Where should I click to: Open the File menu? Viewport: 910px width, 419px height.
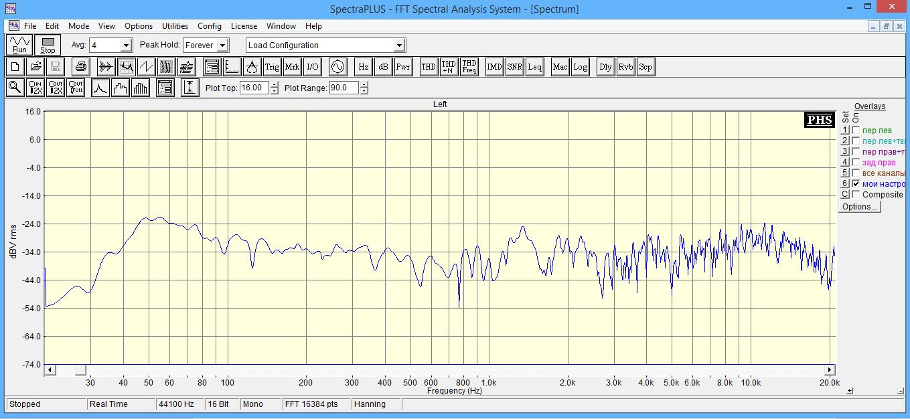pyautogui.click(x=30, y=26)
